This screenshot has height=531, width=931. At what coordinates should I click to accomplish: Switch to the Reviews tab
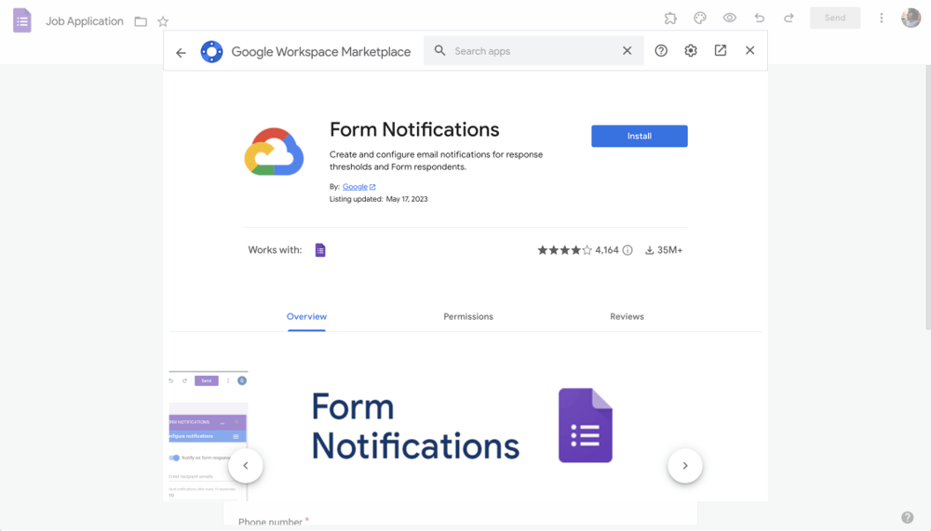pyautogui.click(x=627, y=317)
